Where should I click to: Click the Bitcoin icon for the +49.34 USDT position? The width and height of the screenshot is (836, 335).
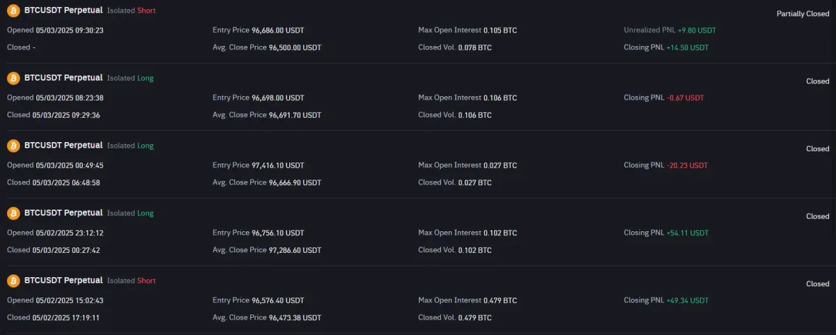click(x=13, y=281)
